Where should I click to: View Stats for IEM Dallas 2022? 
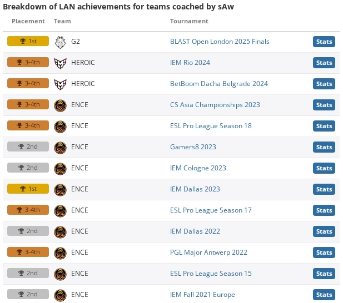tap(324, 231)
